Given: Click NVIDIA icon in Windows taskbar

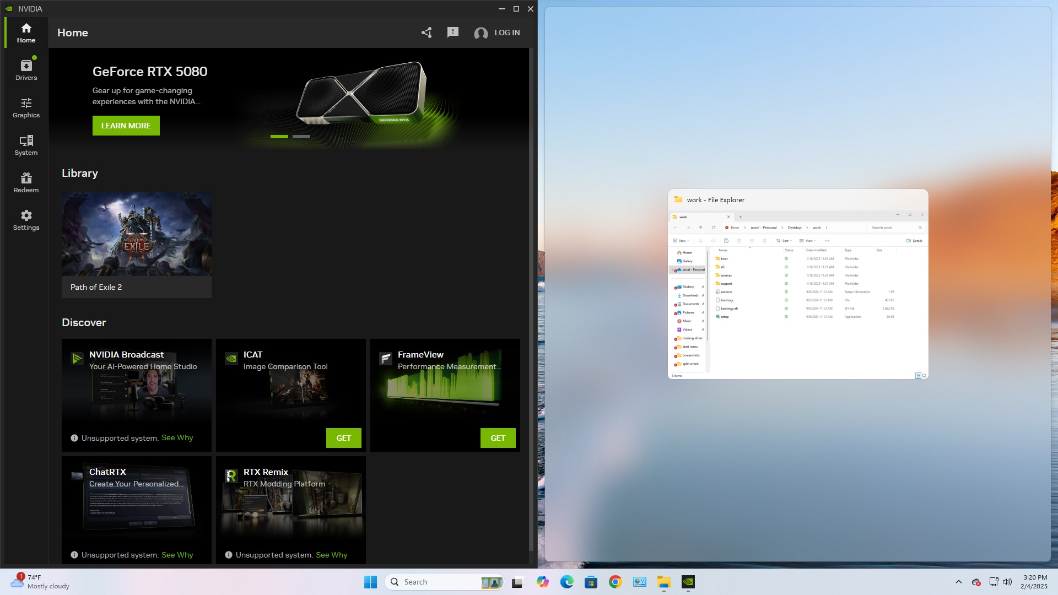Looking at the screenshot, I should pos(688,581).
